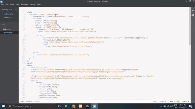Click the Data Inserted Successfully echo line

coord(74,42)
